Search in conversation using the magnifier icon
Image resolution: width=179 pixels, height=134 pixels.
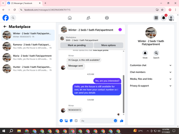point(156,53)
